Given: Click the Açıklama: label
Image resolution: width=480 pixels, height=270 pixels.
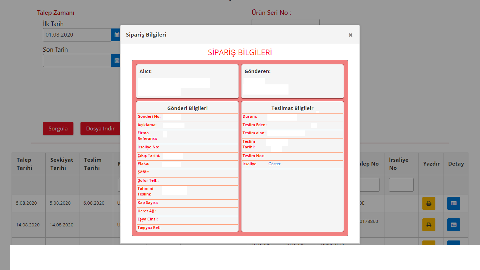Looking at the screenshot, I should pos(147,125).
